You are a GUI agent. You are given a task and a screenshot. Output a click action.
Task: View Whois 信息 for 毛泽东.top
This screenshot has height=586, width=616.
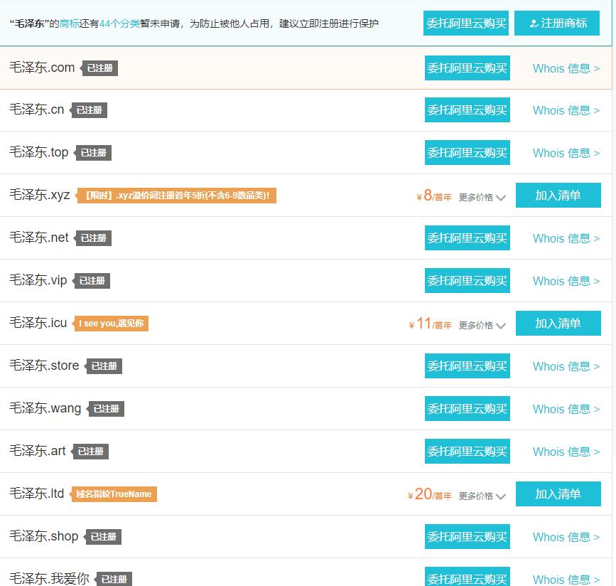click(x=566, y=153)
